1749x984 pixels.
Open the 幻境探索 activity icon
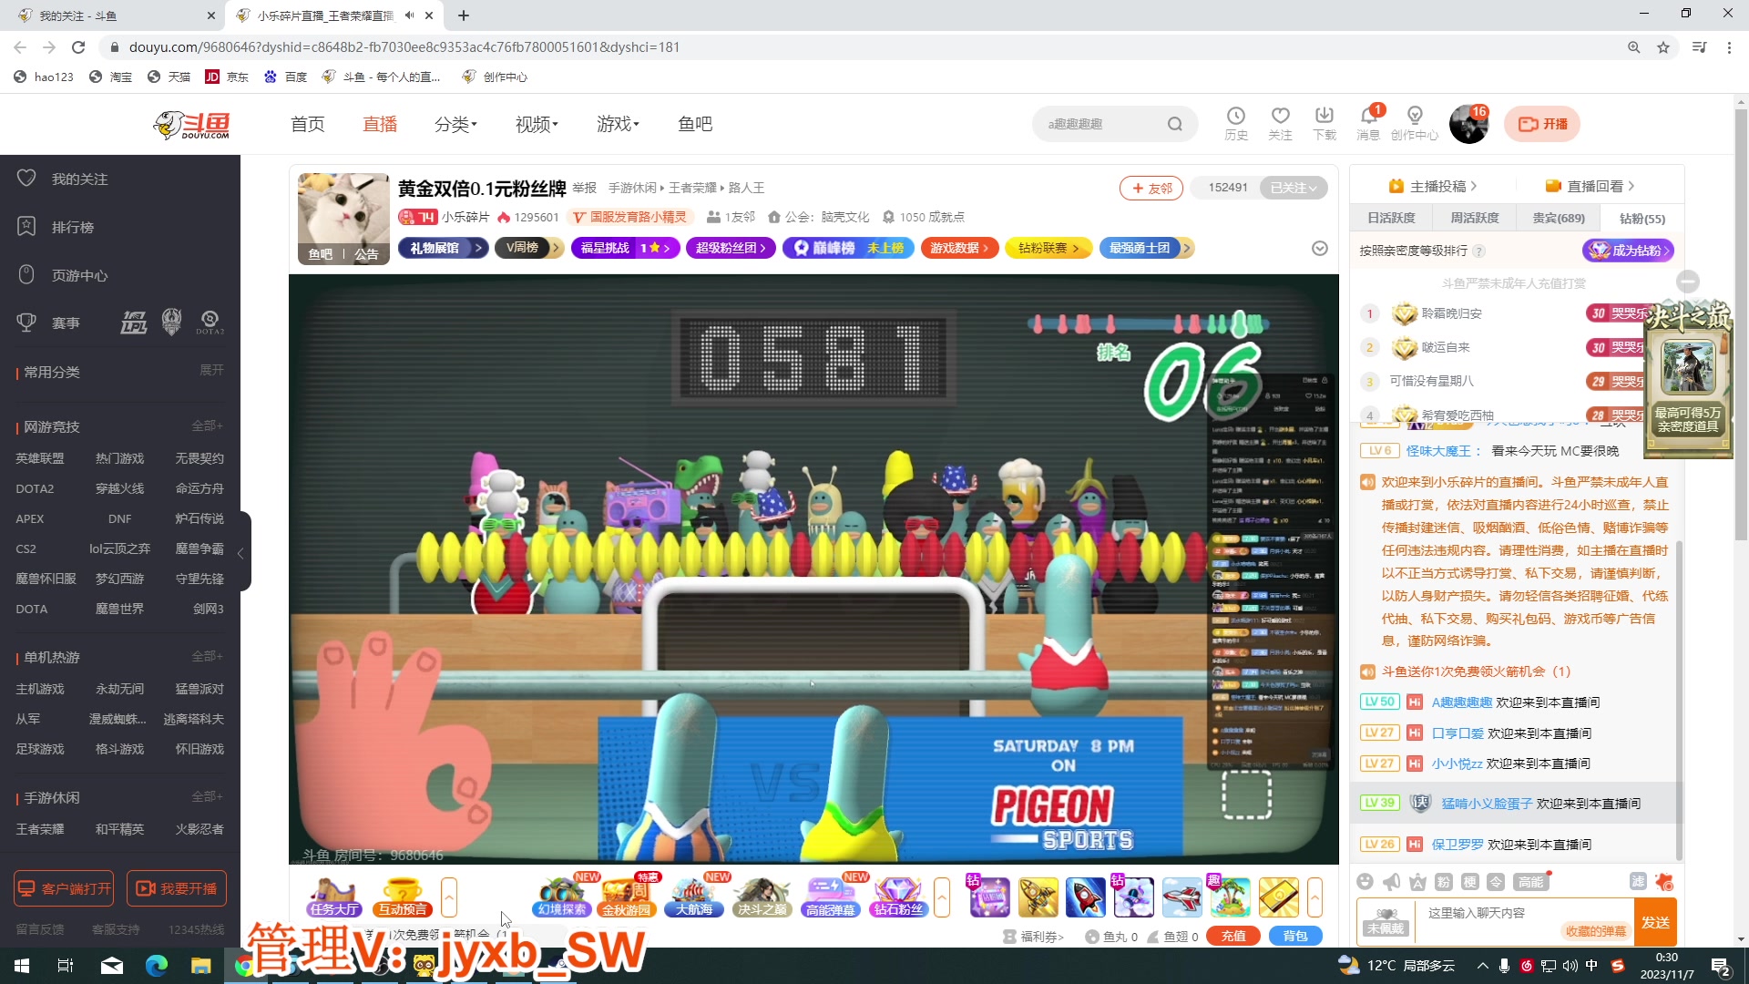pos(561,896)
